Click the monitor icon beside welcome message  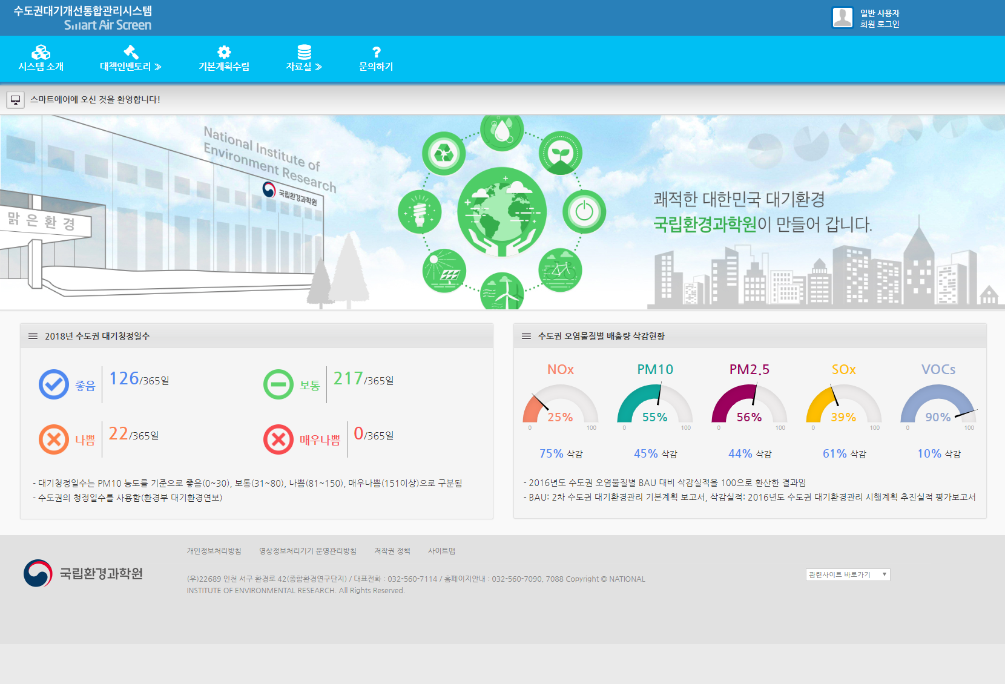pyautogui.click(x=16, y=100)
